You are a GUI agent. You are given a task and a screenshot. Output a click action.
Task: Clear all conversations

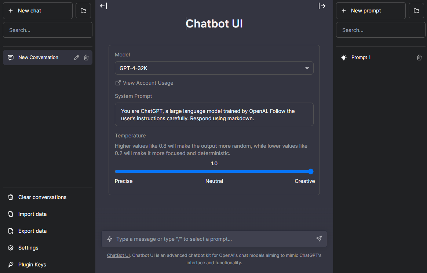point(48,197)
